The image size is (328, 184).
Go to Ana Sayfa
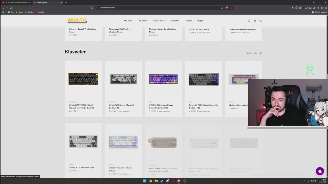click(128, 21)
